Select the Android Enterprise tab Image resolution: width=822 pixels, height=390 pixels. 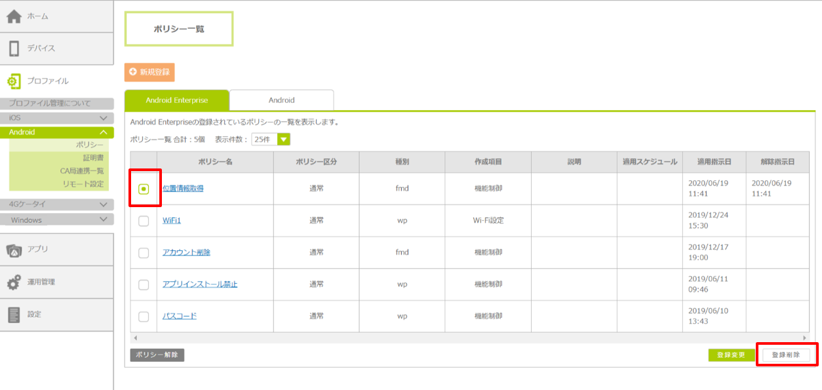pyautogui.click(x=176, y=100)
